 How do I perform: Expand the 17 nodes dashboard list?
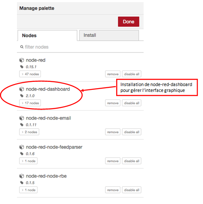click(30, 103)
